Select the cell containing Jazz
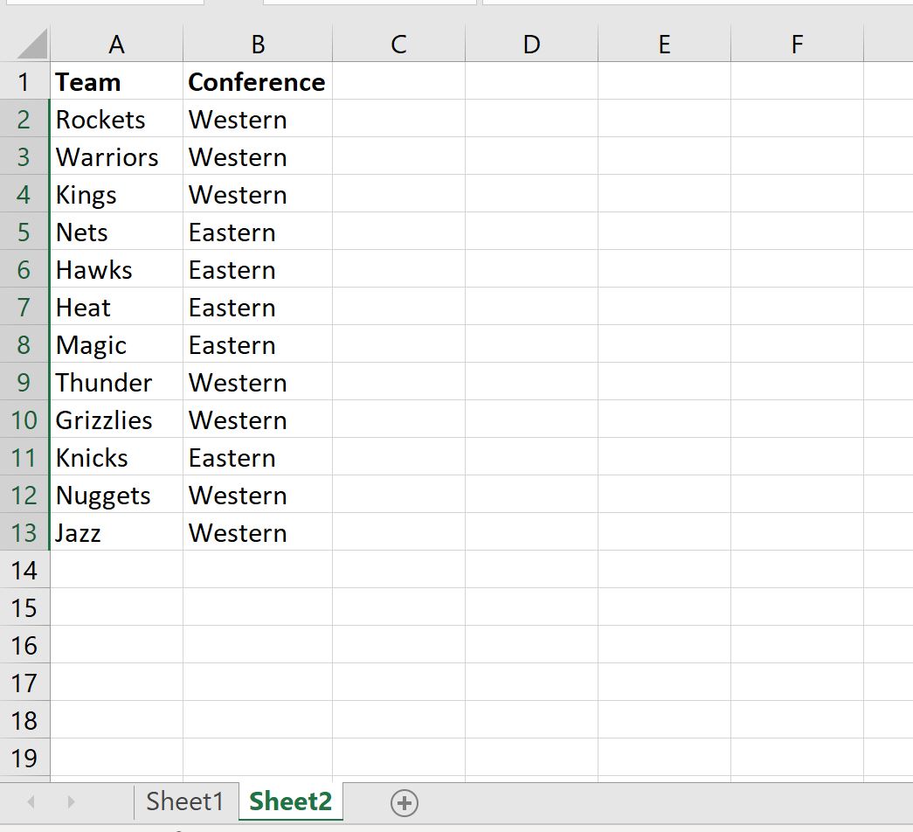Image resolution: width=913 pixels, height=832 pixels. coord(116,532)
